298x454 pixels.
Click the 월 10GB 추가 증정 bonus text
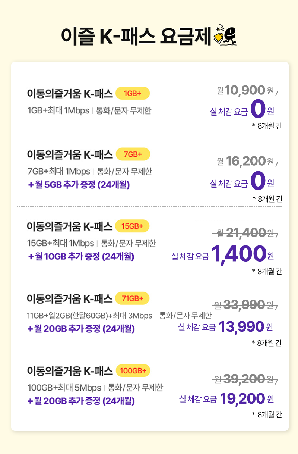[81, 257]
